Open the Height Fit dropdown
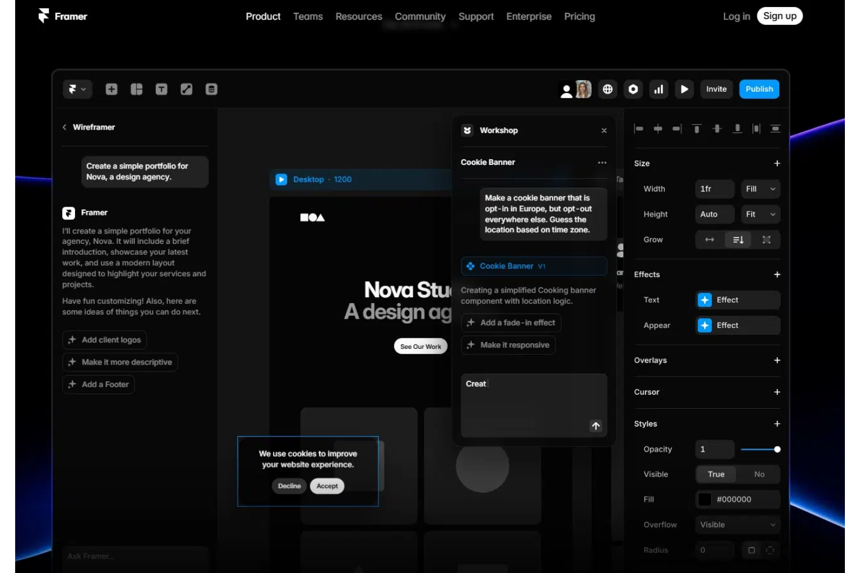This screenshot has height=573, width=860. tap(761, 214)
